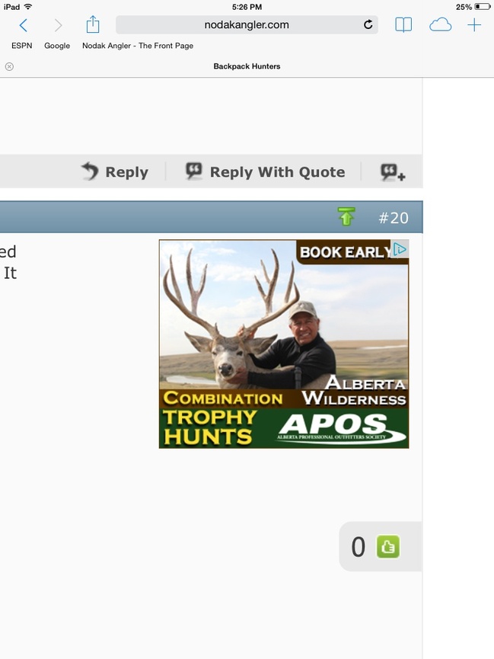Open iCloud tabs cloud icon
The height and width of the screenshot is (659, 494).
440,25
